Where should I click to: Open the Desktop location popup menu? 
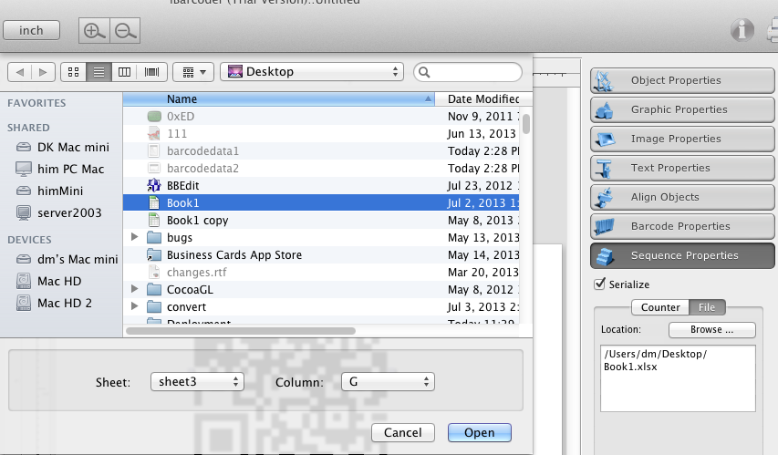[x=312, y=71]
